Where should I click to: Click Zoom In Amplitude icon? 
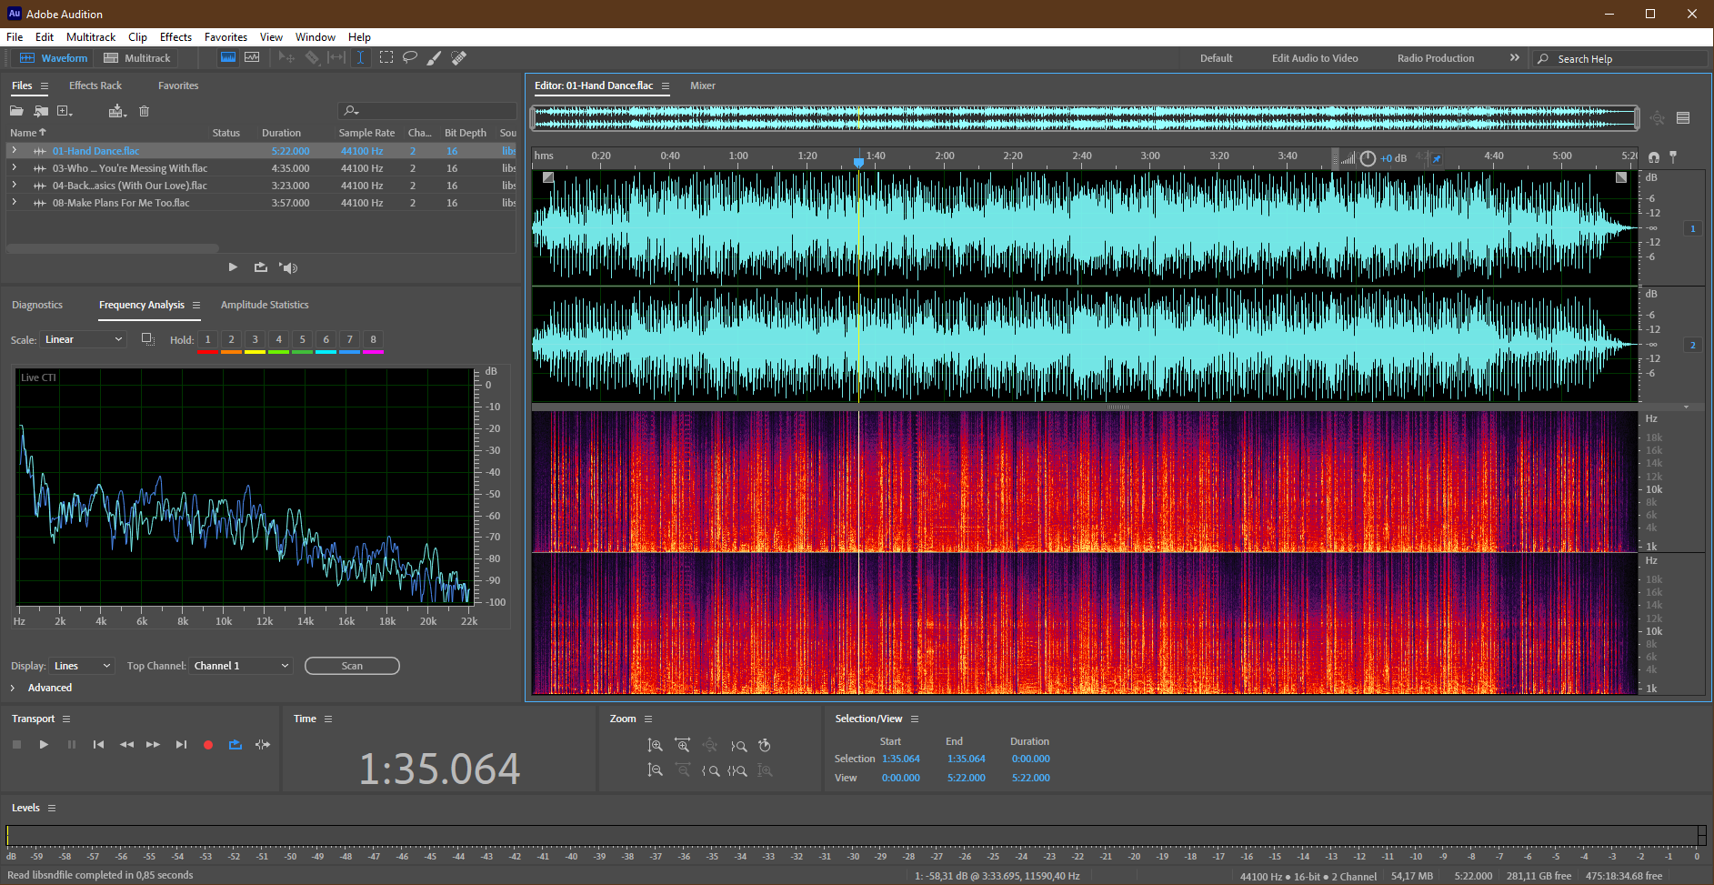pos(655,745)
